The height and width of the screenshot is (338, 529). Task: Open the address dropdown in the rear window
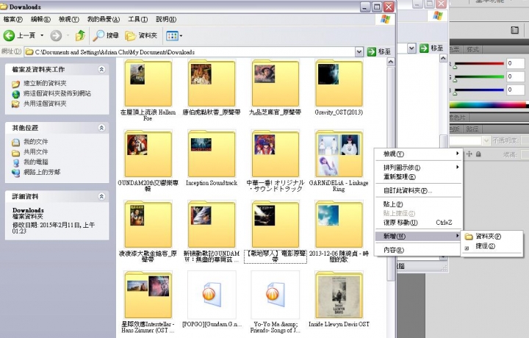tap(411, 48)
